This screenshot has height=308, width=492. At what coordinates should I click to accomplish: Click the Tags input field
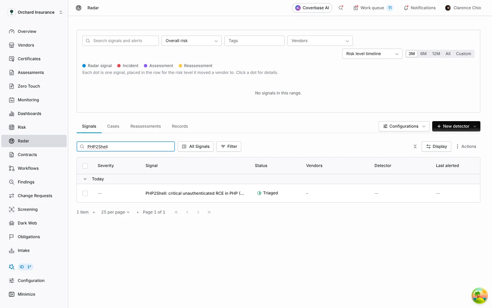tap(255, 41)
